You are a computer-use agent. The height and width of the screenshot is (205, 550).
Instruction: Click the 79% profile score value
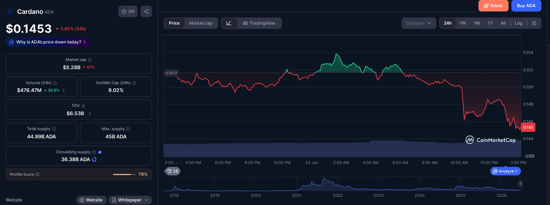(x=143, y=174)
